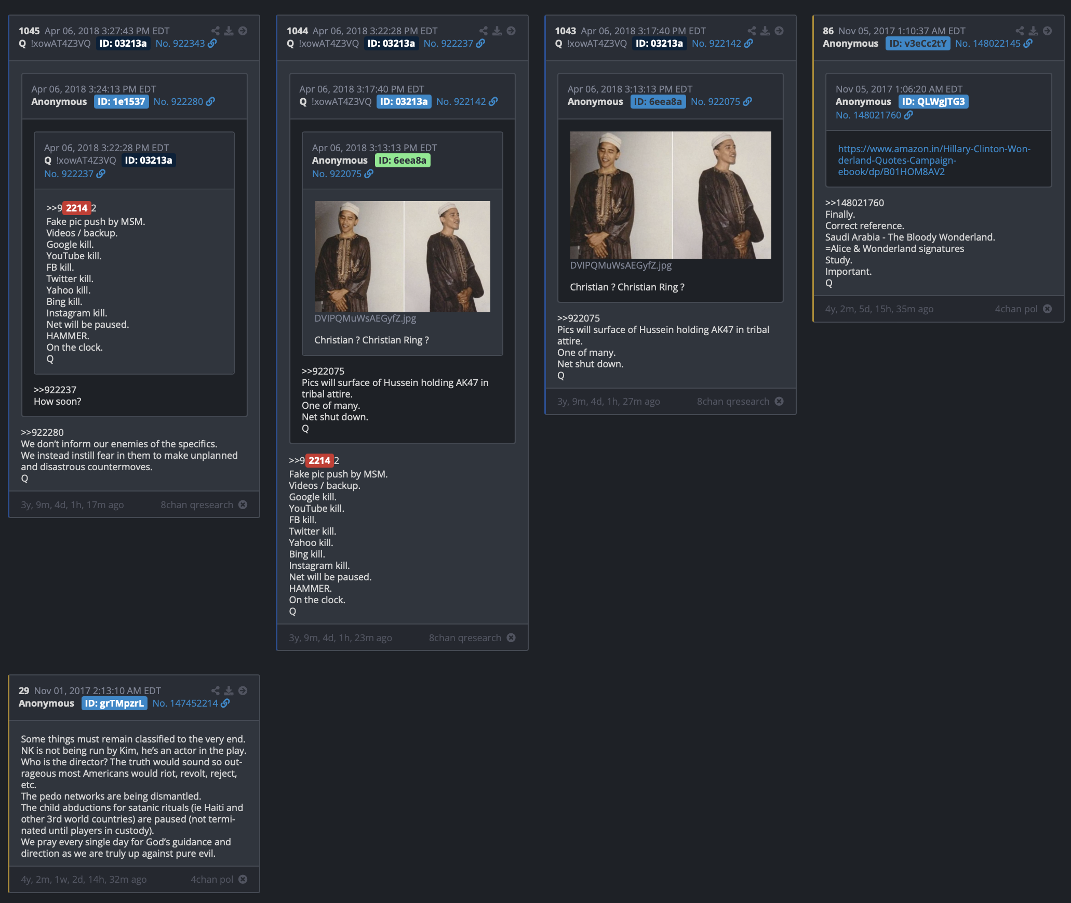
Task: Open the amazon.in Hillary-Clinton-Wonderland link
Action: click(934, 160)
